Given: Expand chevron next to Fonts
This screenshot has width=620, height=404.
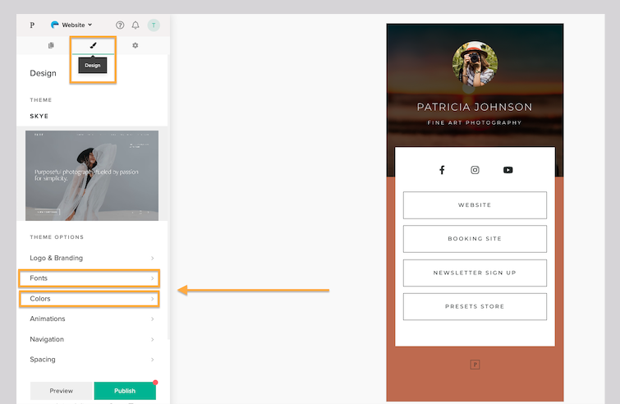Looking at the screenshot, I should 152,278.
